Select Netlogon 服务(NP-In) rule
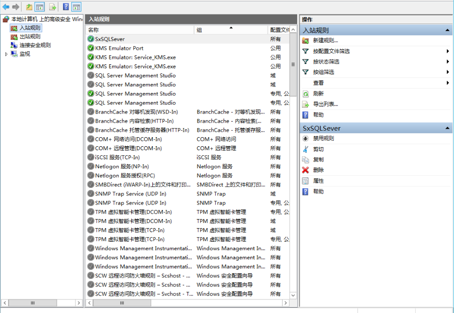The width and height of the screenshot is (454, 313). point(122,167)
